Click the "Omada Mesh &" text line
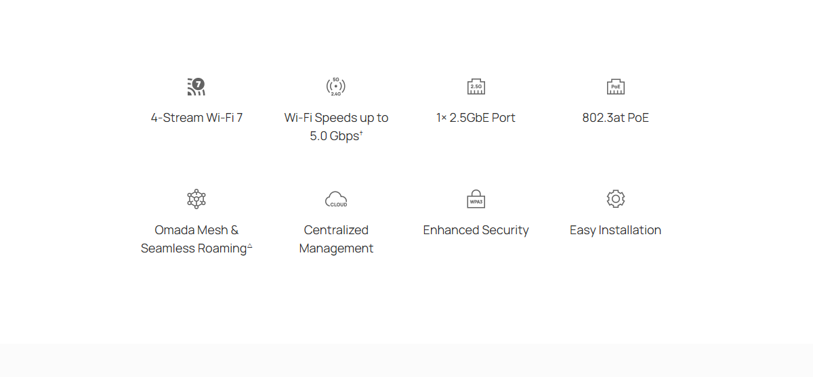 point(196,230)
